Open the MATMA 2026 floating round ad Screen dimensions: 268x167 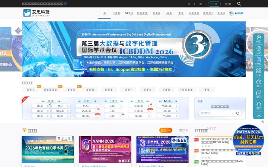[248, 140]
